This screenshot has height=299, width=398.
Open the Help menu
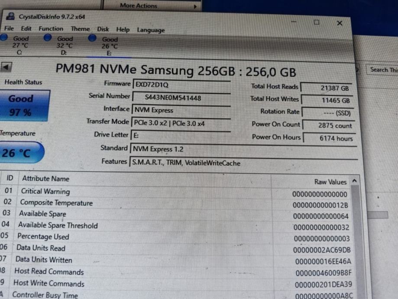[x=123, y=29]
